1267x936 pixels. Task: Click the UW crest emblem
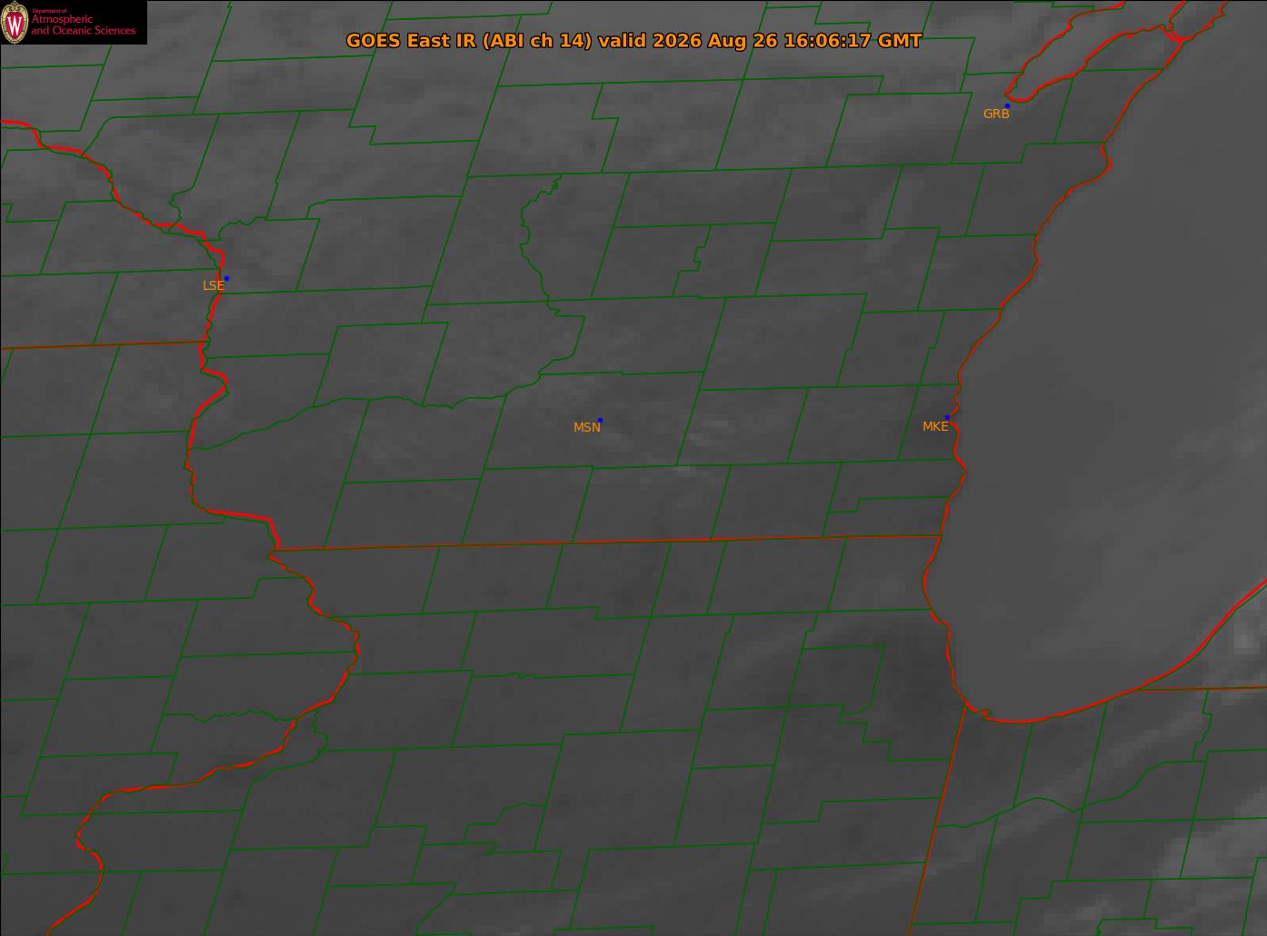pos(15,23)
